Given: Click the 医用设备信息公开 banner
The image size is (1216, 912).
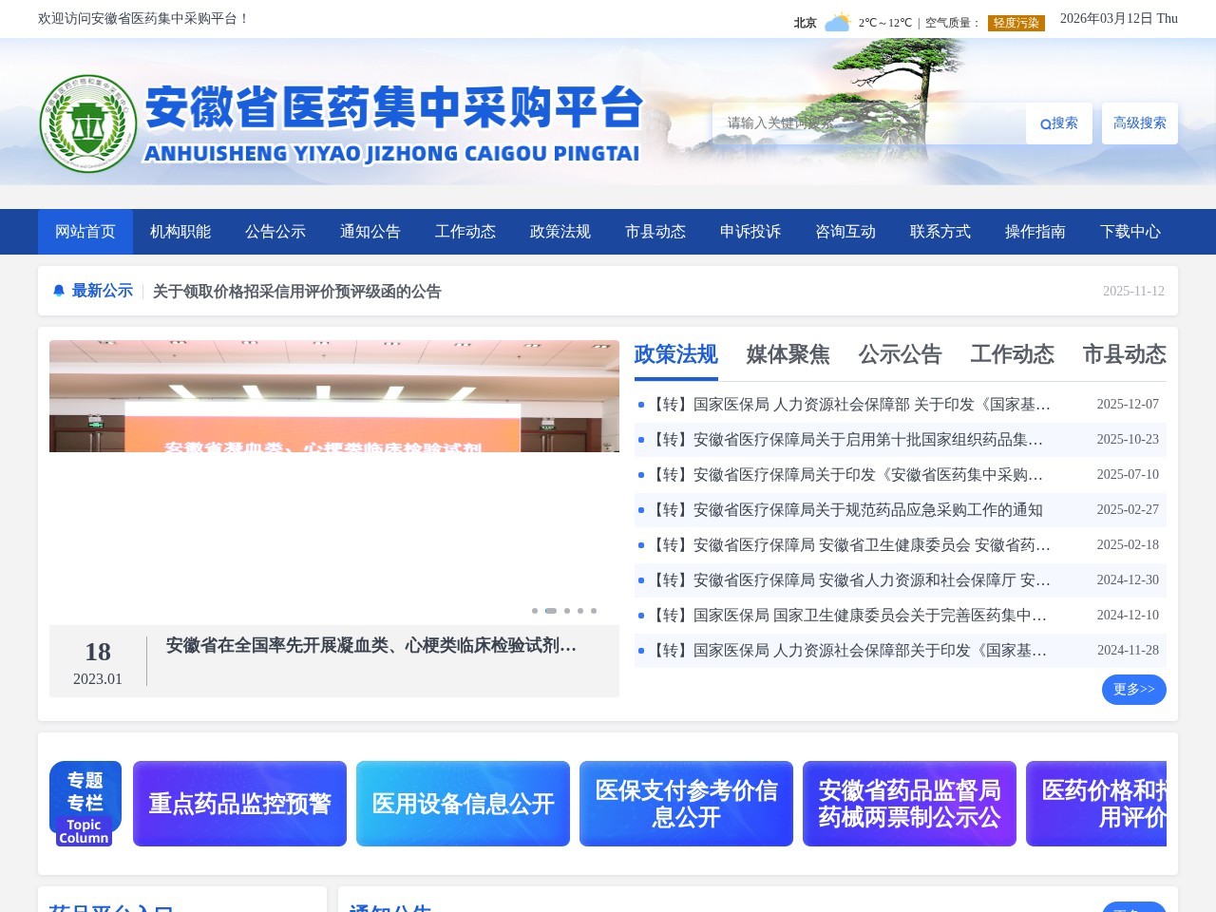Looking at the screenshot, I should point(463,804).
